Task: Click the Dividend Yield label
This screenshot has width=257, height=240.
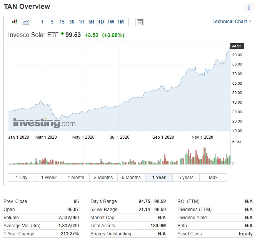Action: click(192, 218)
